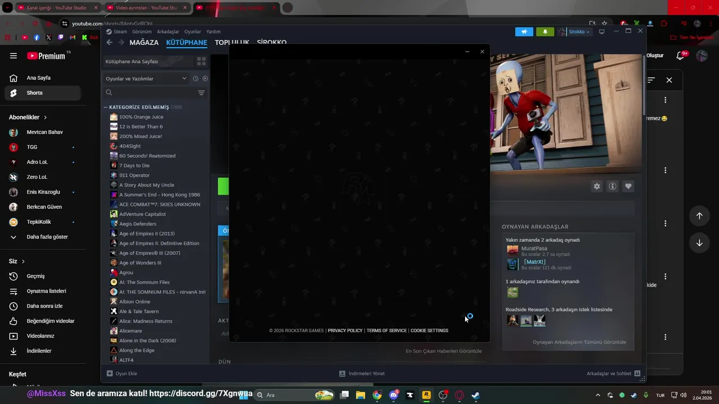Expand the Siz section in YouTube
This screenshot has width=719, height=404.
click(x=17, y=261)
